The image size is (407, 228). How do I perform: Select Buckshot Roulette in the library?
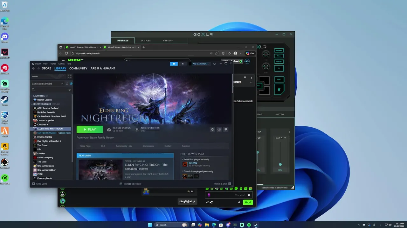pyautogui.click(x=46, y=112)
